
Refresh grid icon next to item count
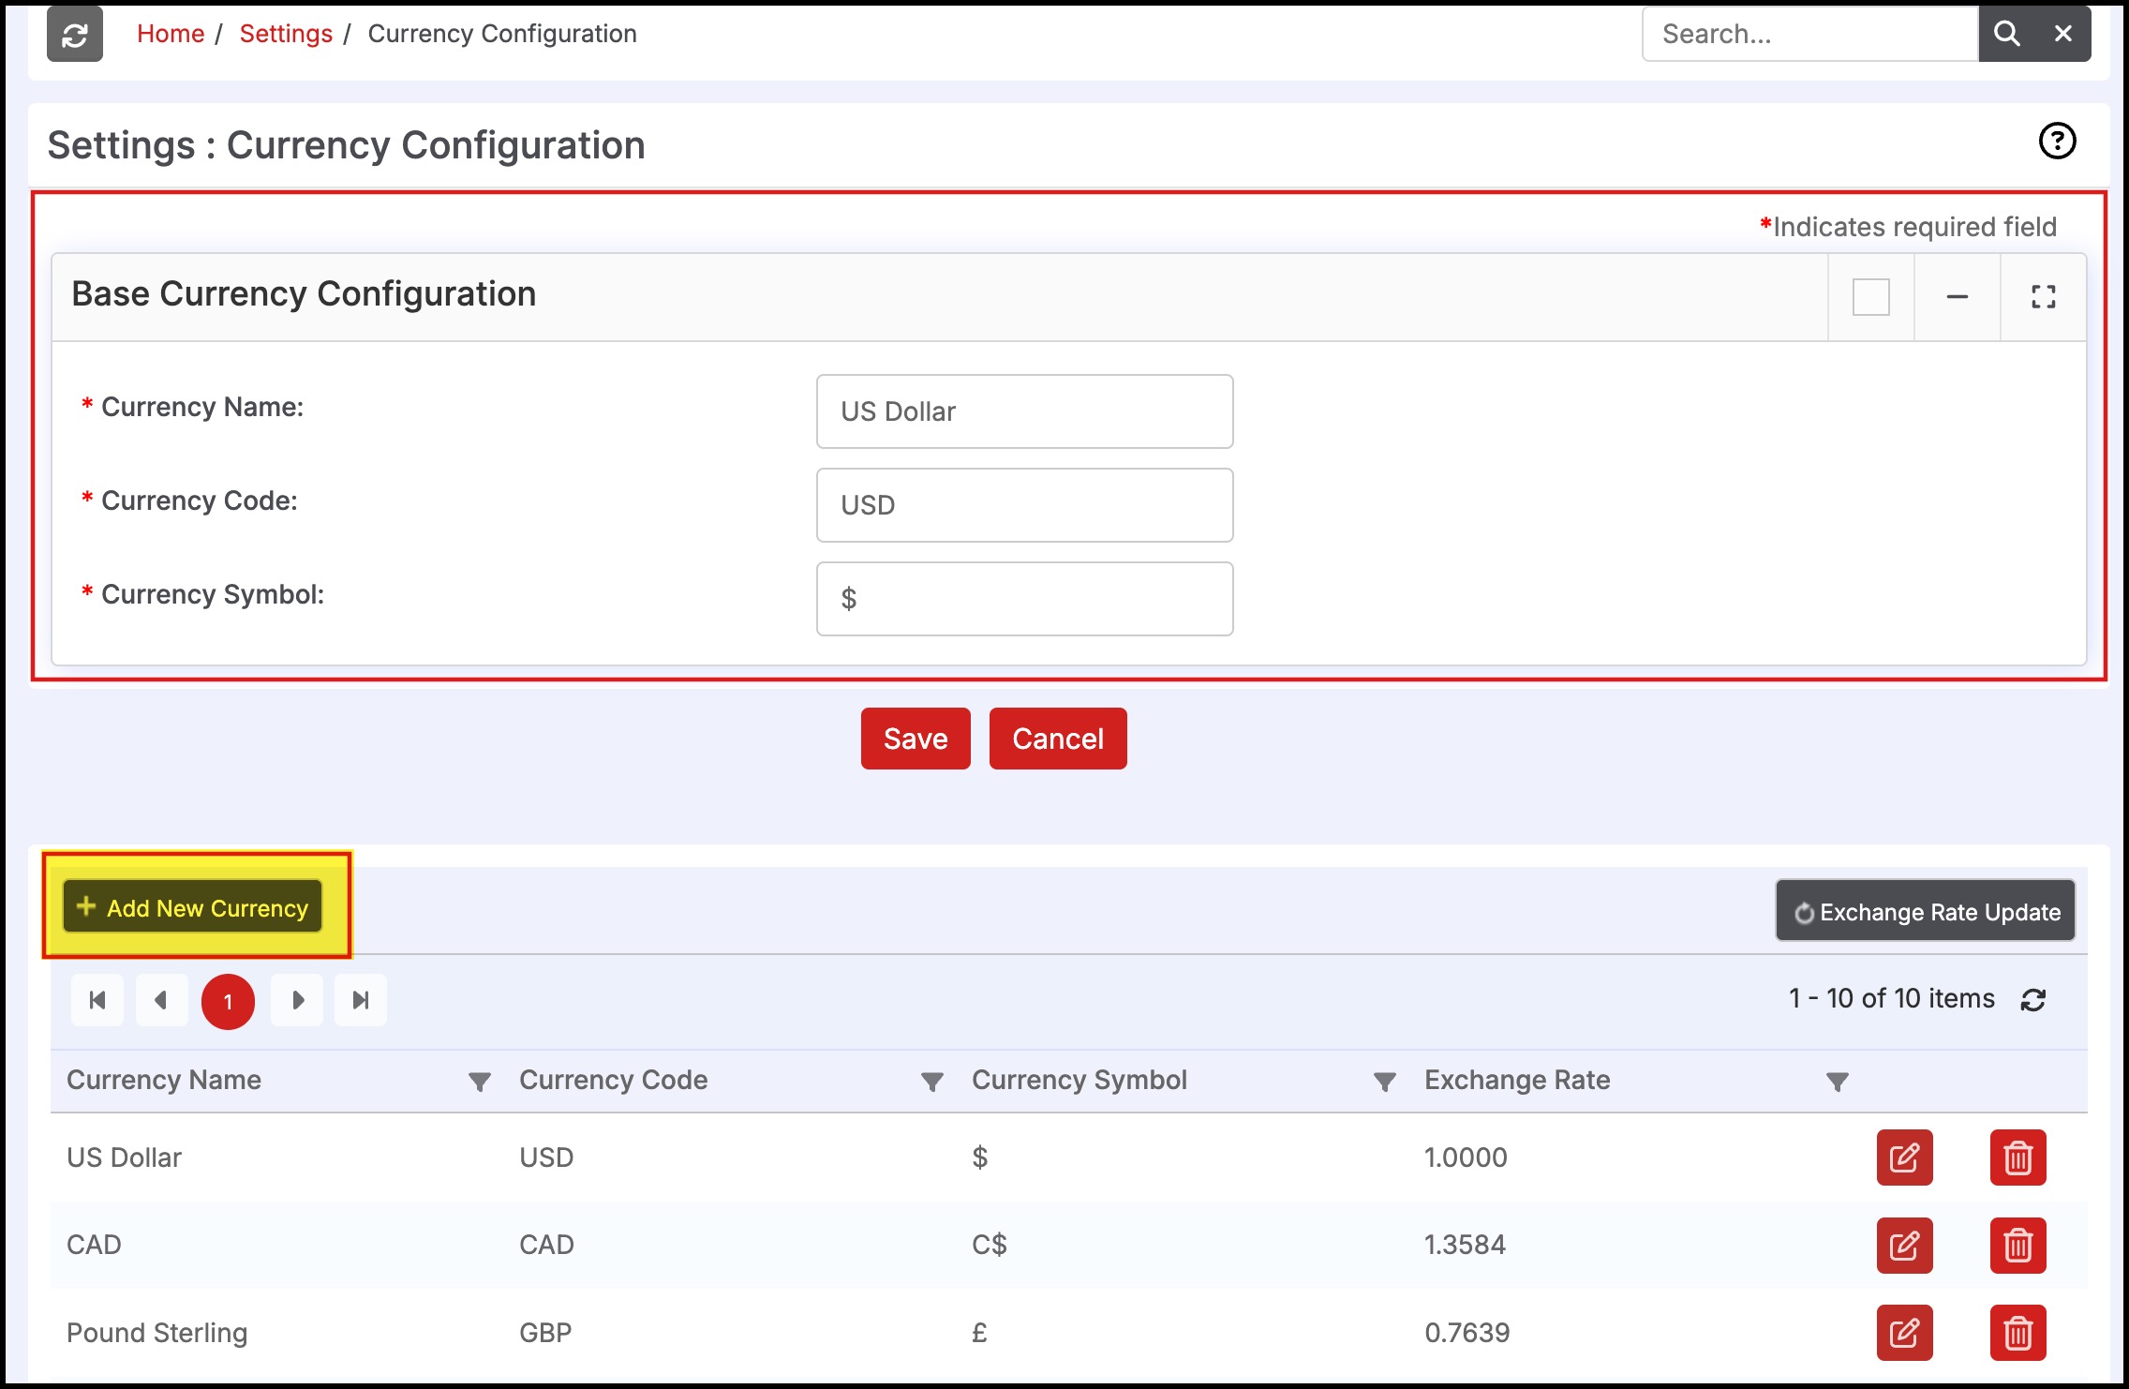[x=2032, y=1000]
